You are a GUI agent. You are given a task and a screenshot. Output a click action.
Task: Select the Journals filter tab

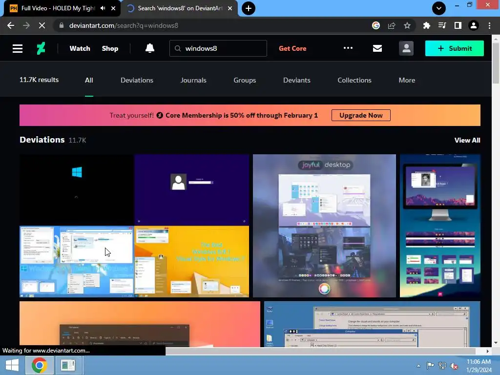coord(193,80)
